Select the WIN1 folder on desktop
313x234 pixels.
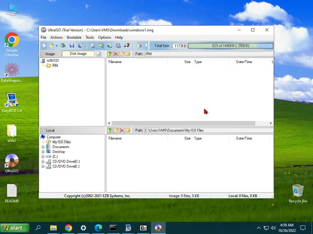point(12,133)
